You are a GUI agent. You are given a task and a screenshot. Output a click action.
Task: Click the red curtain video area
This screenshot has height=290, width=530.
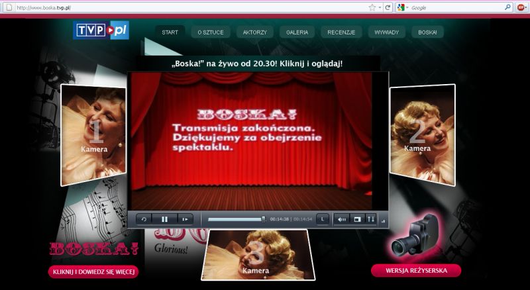[x=252, y=141]
